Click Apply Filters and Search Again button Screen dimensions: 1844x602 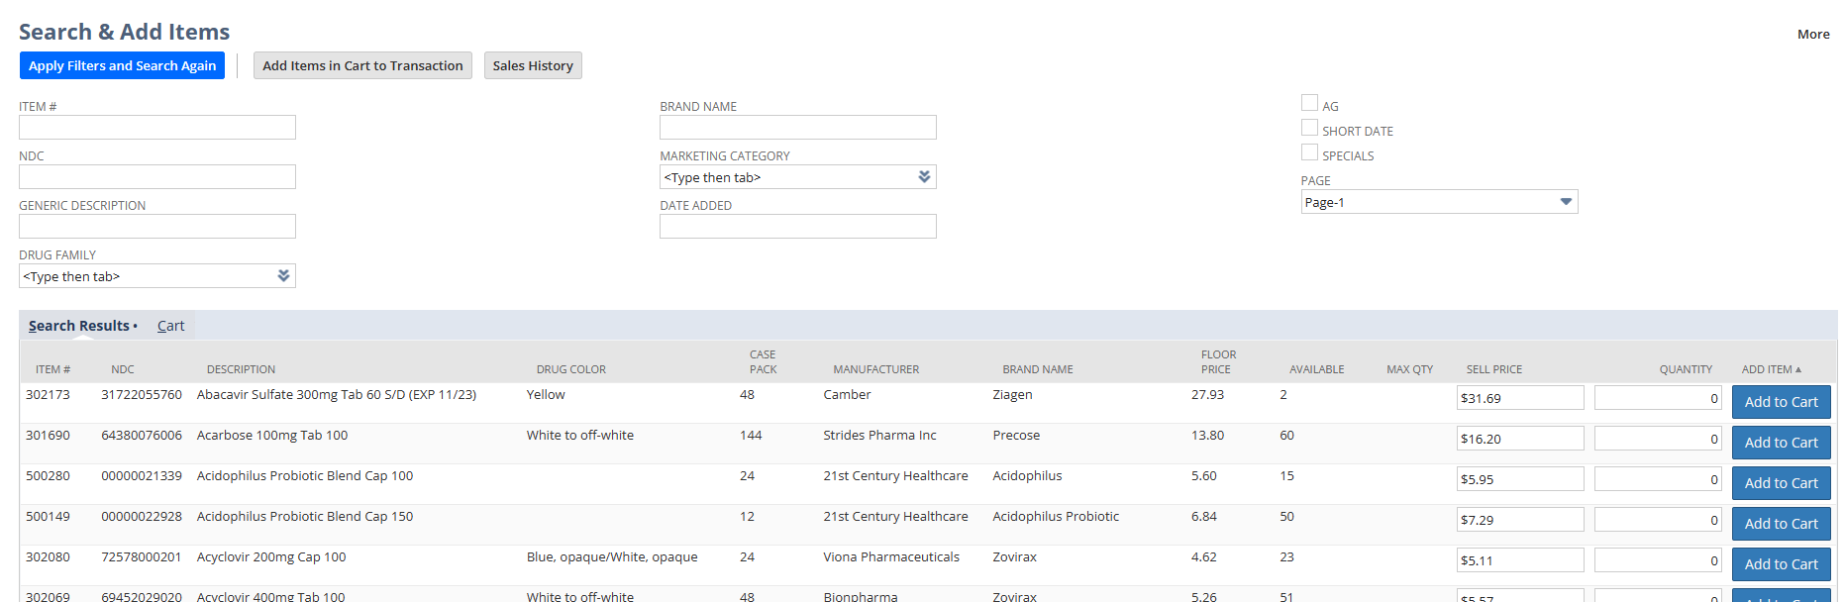[x=122, y=65]
